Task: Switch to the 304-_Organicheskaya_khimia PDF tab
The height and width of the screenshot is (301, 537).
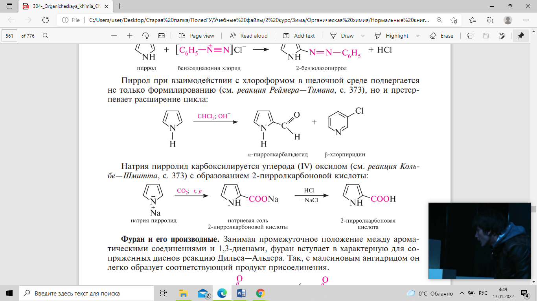Action: (66, 6)
